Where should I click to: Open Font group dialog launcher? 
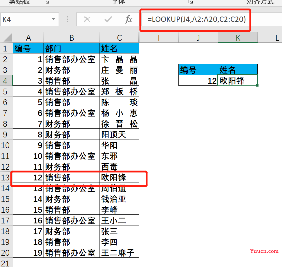[191, 2]
